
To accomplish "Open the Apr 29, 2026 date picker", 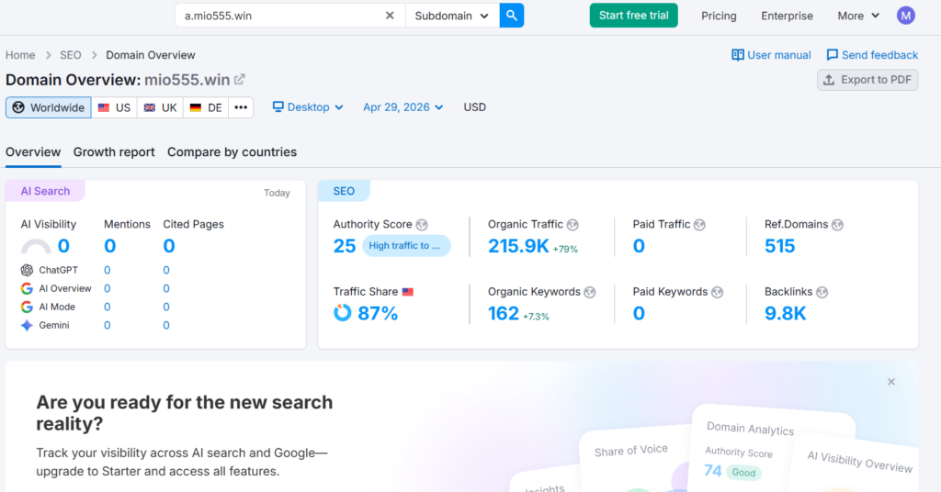I will pos(402,107).
